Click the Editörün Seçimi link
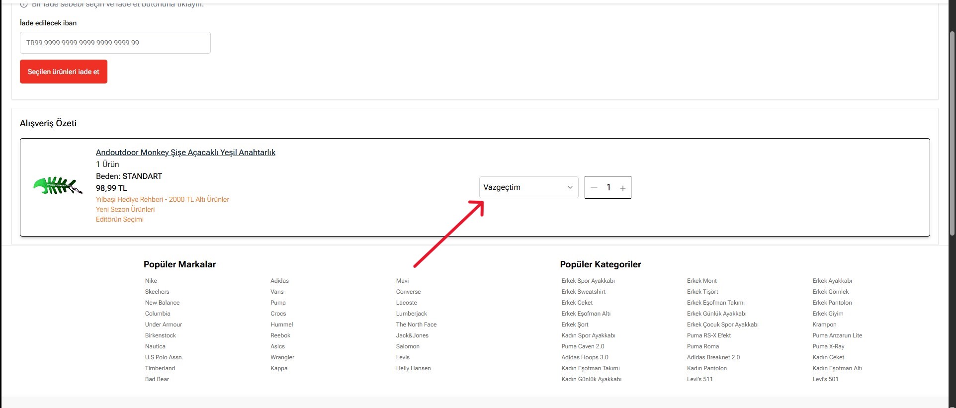 point(120,219)
